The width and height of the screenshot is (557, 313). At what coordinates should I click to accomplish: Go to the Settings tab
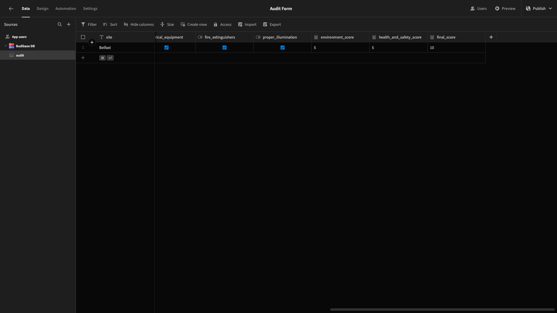(x=90, y=9)
